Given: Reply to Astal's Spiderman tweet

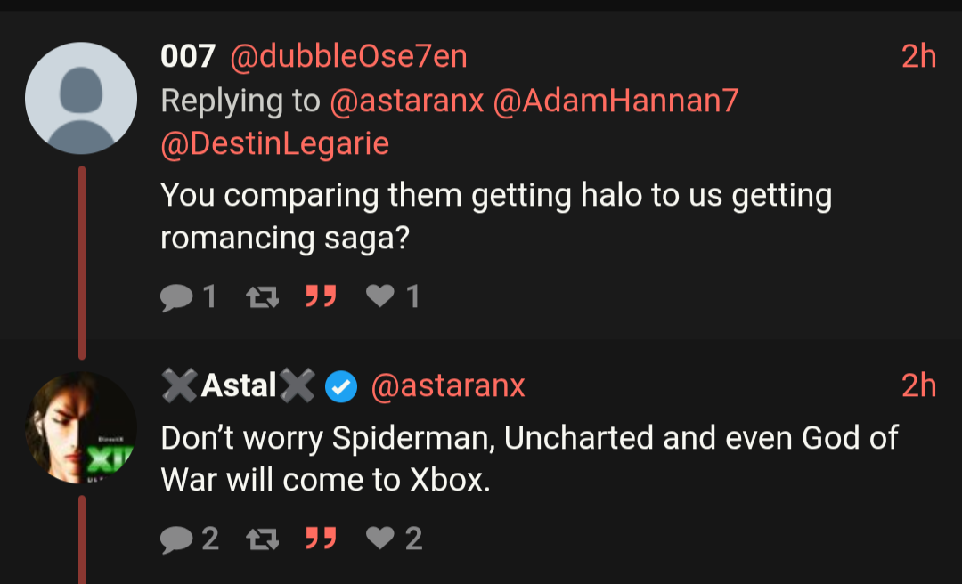Looking at the screenshot, I should pos(177,538).
